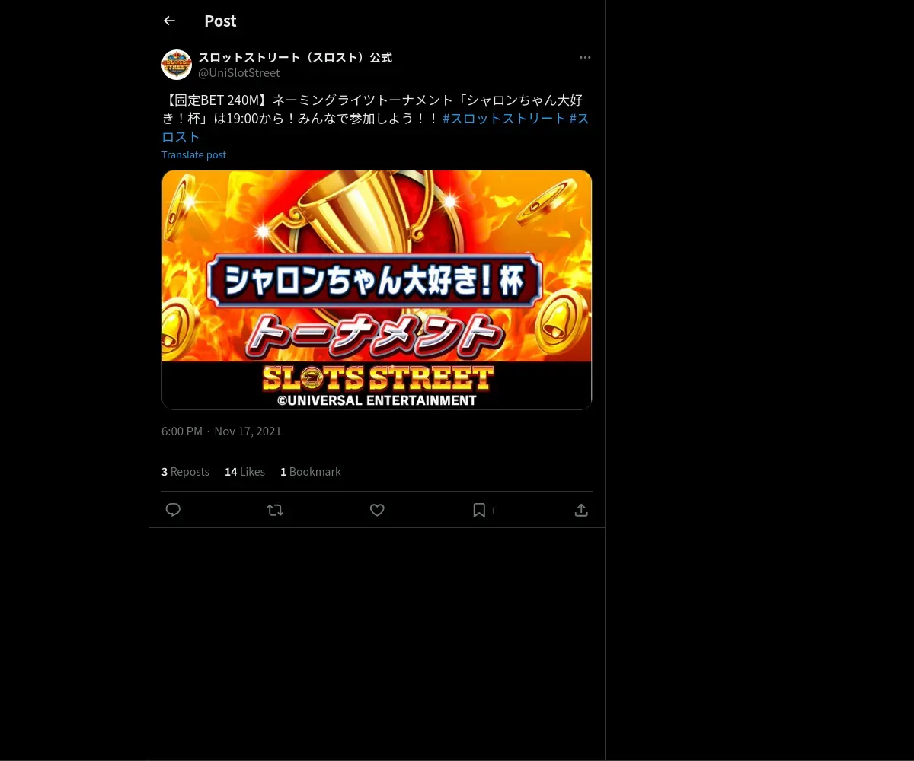Open the 6:00 PM Nov 17, 2021 timestamp
This screenshot has height=761, width=914.
point(222,431)
